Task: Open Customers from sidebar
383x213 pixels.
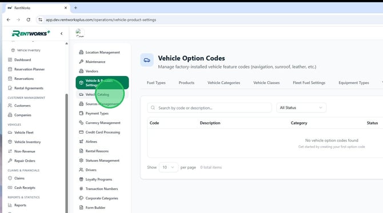Action: 22,106
